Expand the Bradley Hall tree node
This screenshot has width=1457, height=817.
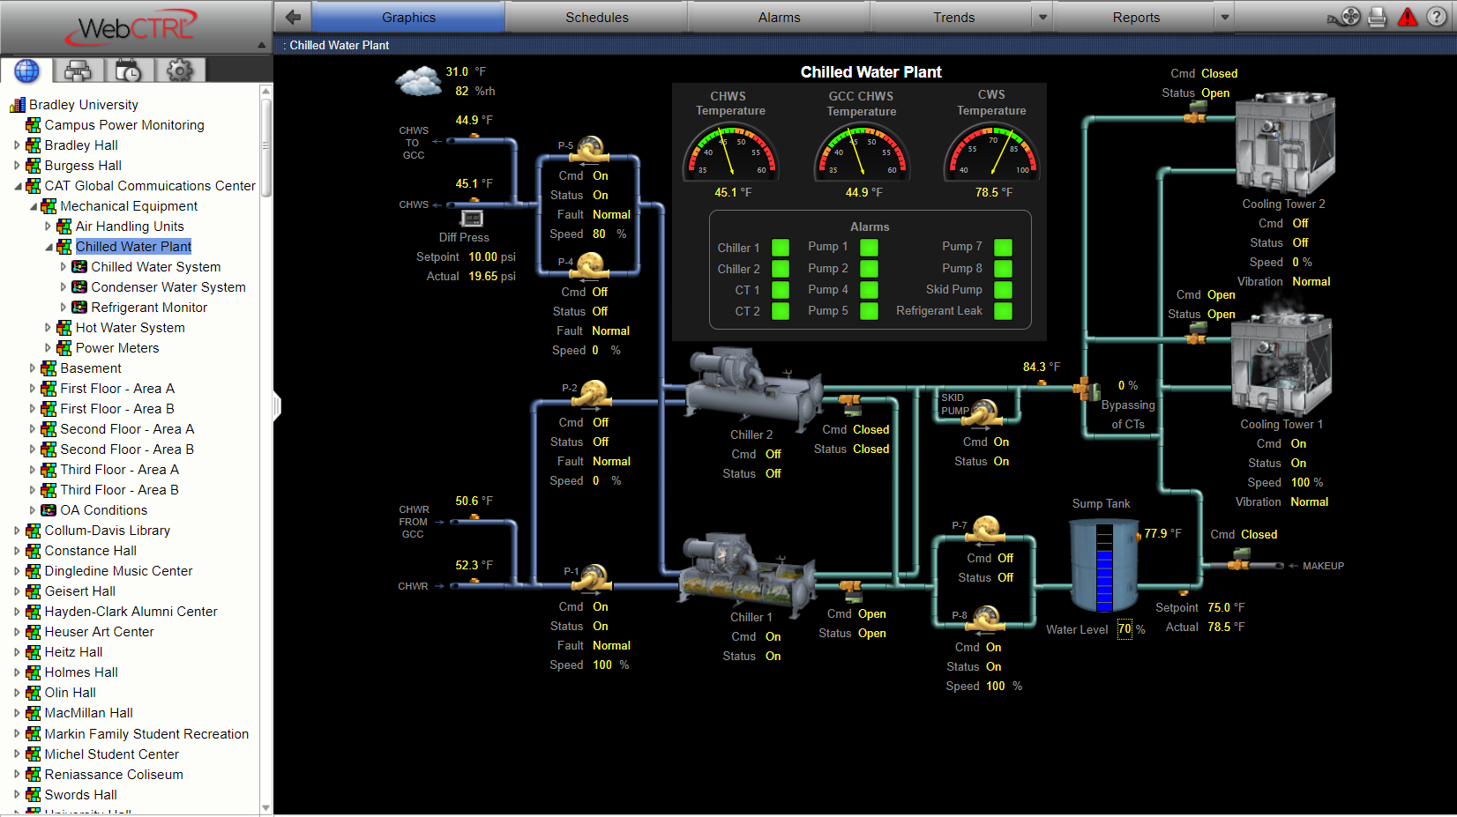pos(17,145)
